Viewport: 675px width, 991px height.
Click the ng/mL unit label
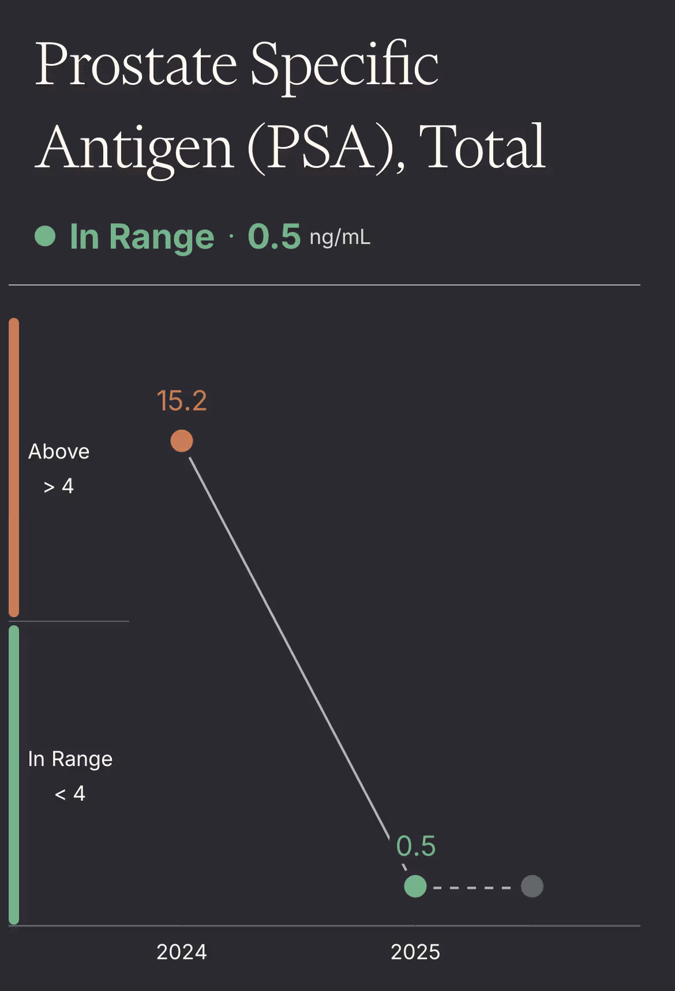pos(340,238)
